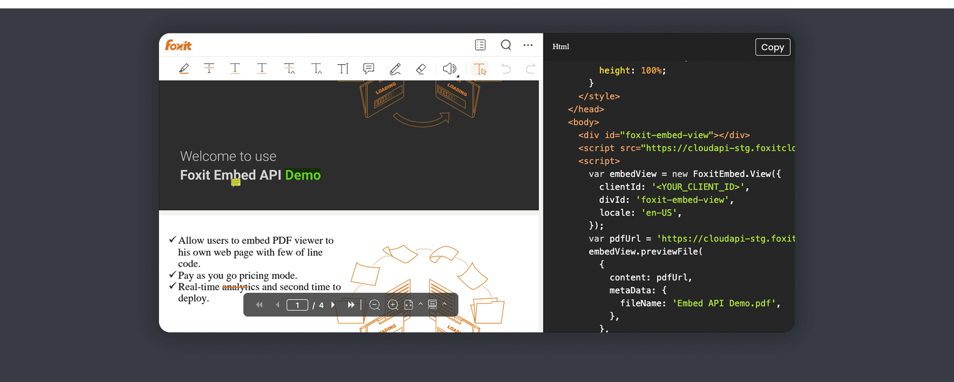Toggle the Select Text cursor tool
Viewport: 954px width, 382px height.
(x=480, y=69)
